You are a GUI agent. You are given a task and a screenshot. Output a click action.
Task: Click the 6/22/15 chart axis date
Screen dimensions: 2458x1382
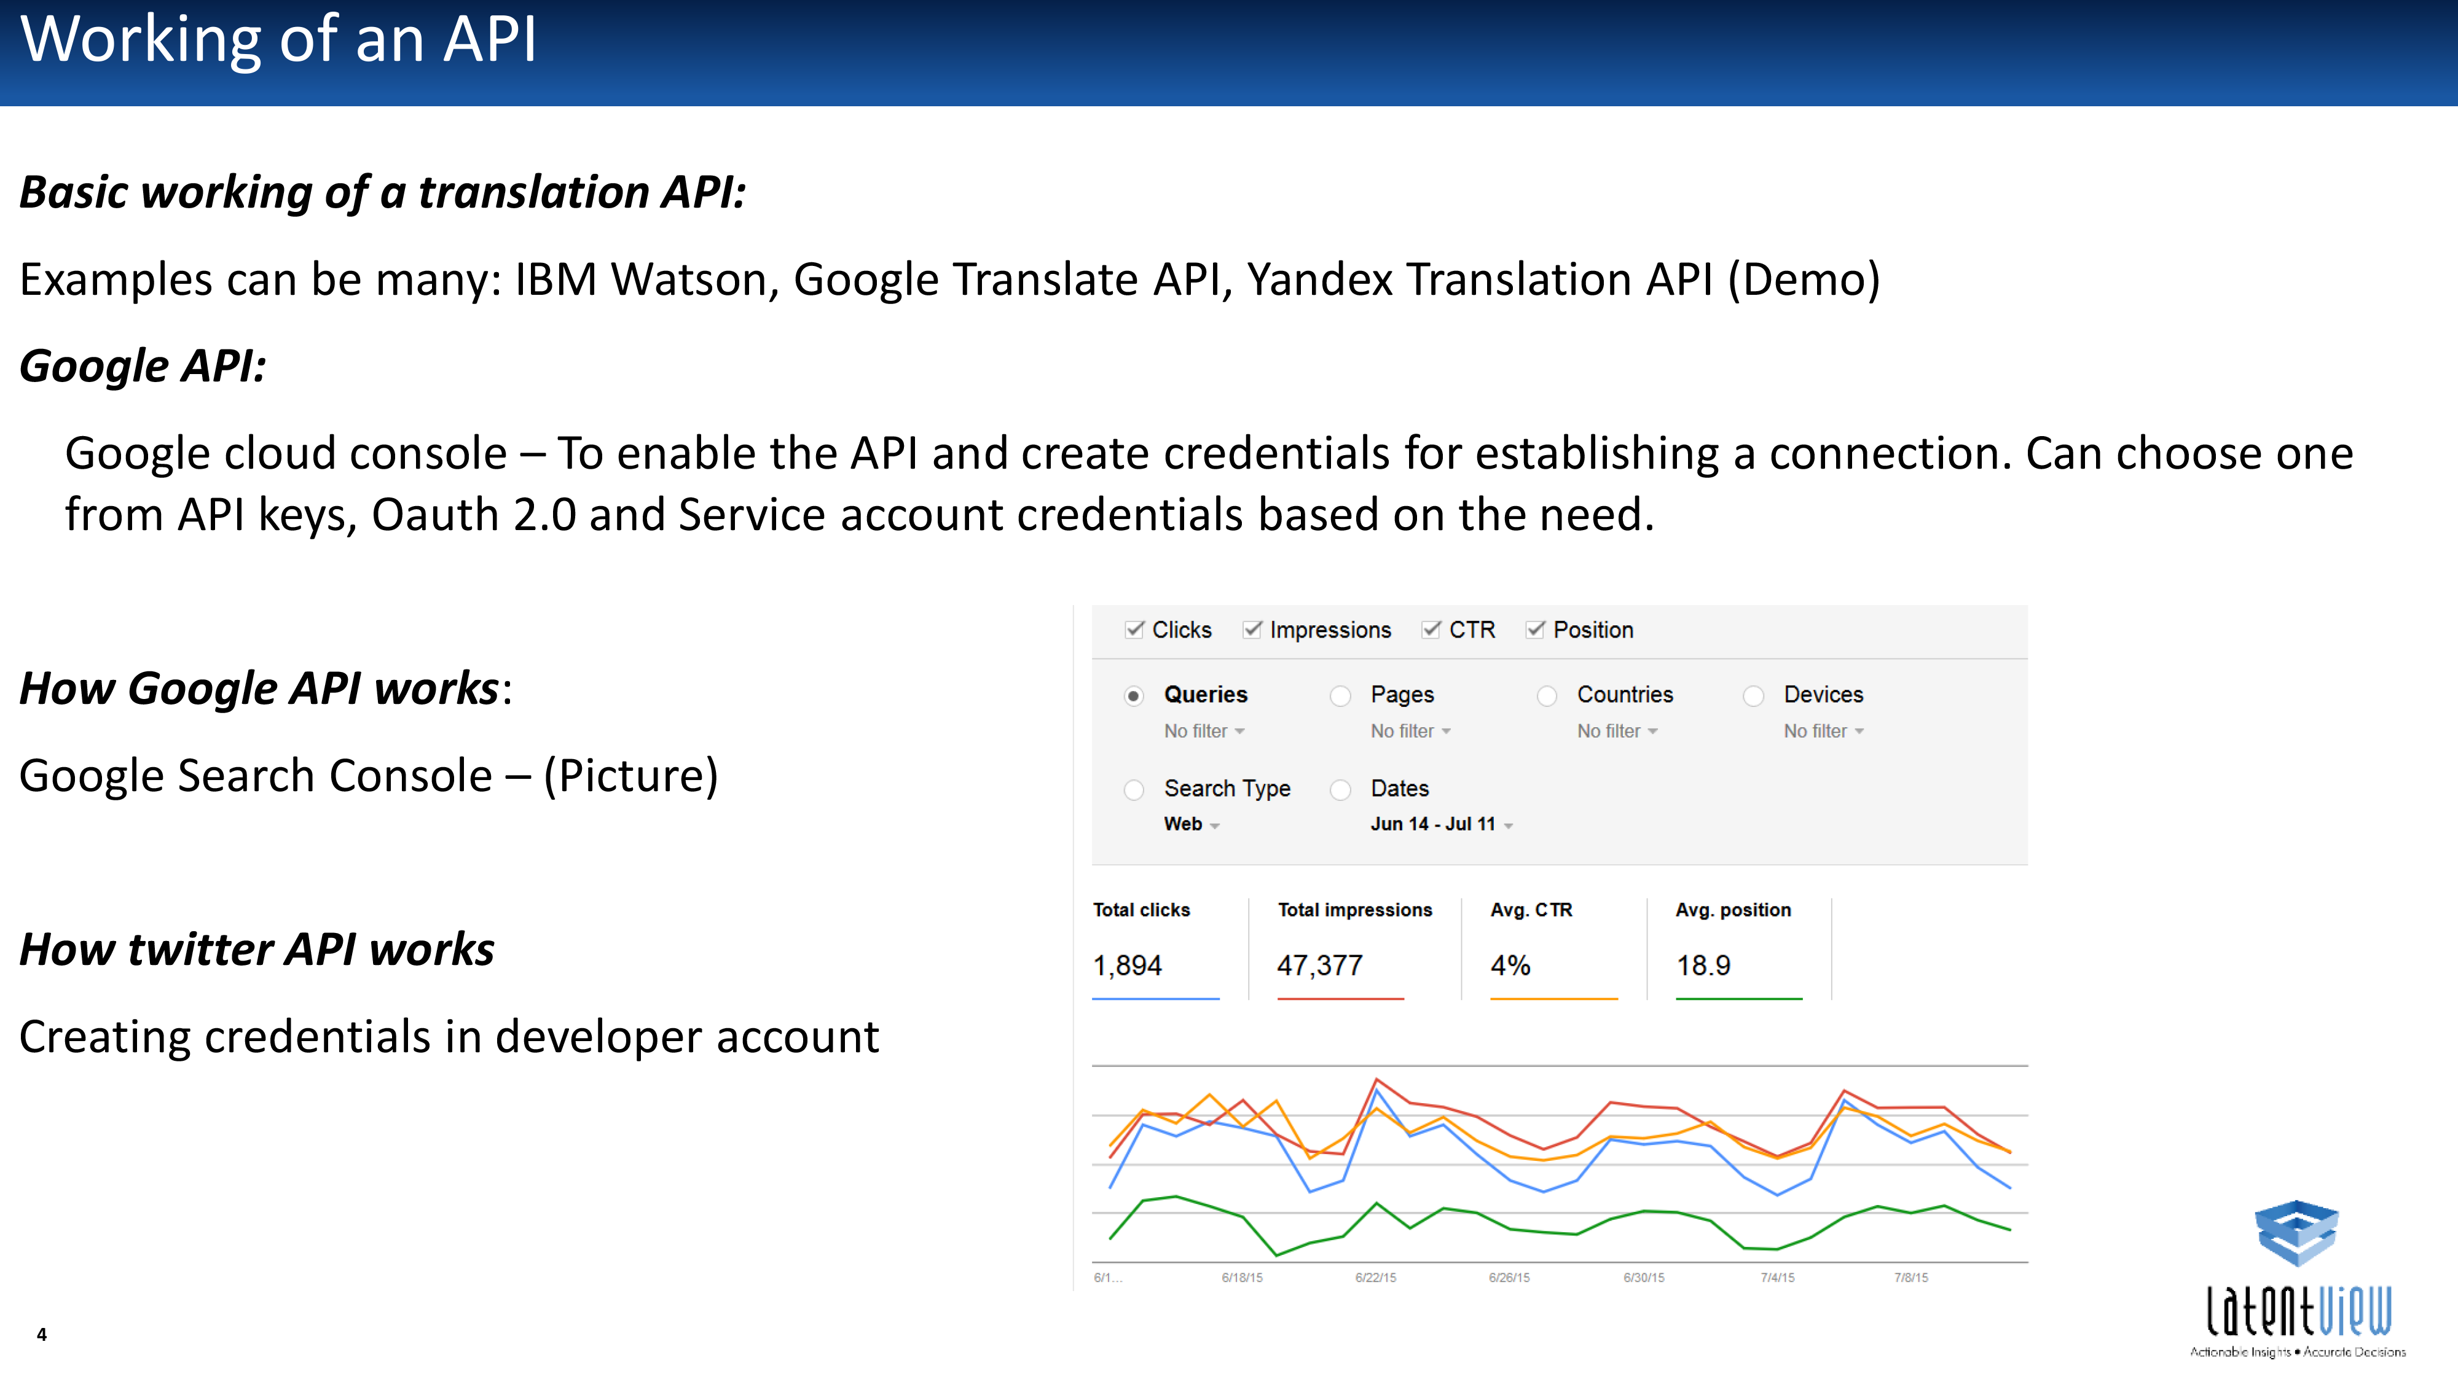point(1375,1277)
